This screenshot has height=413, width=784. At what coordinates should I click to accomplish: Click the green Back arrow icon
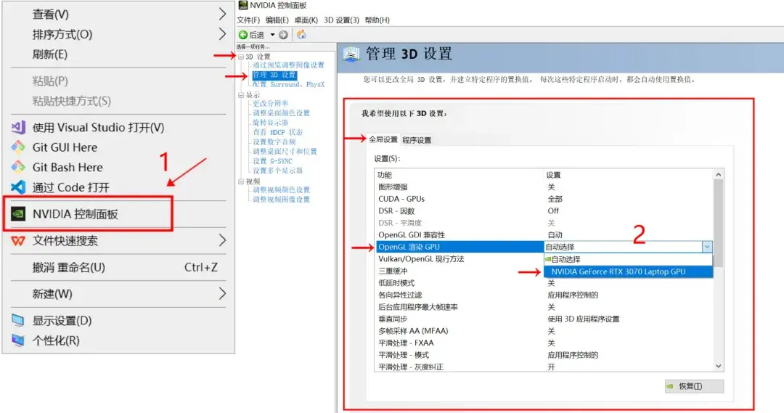[243, 35]
